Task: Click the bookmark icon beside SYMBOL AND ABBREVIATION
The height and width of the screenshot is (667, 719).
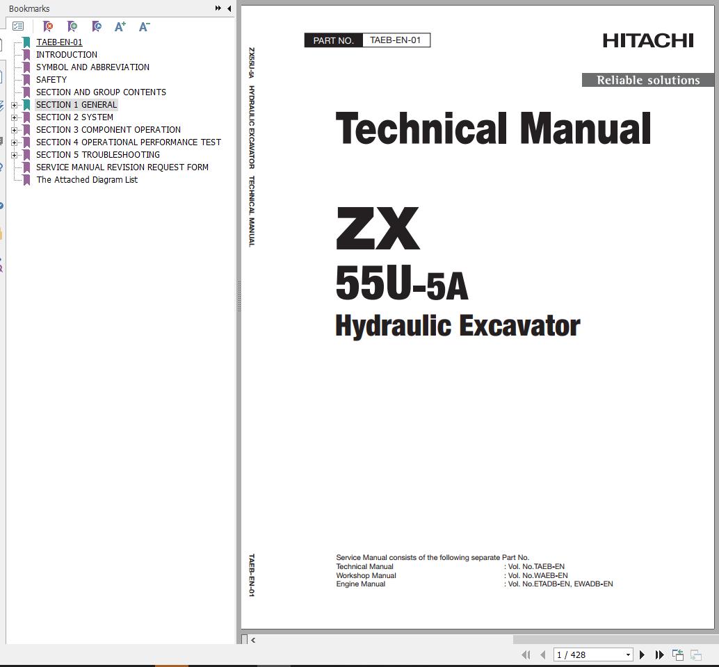Action: pyautogui.click(x=27, y=67)
